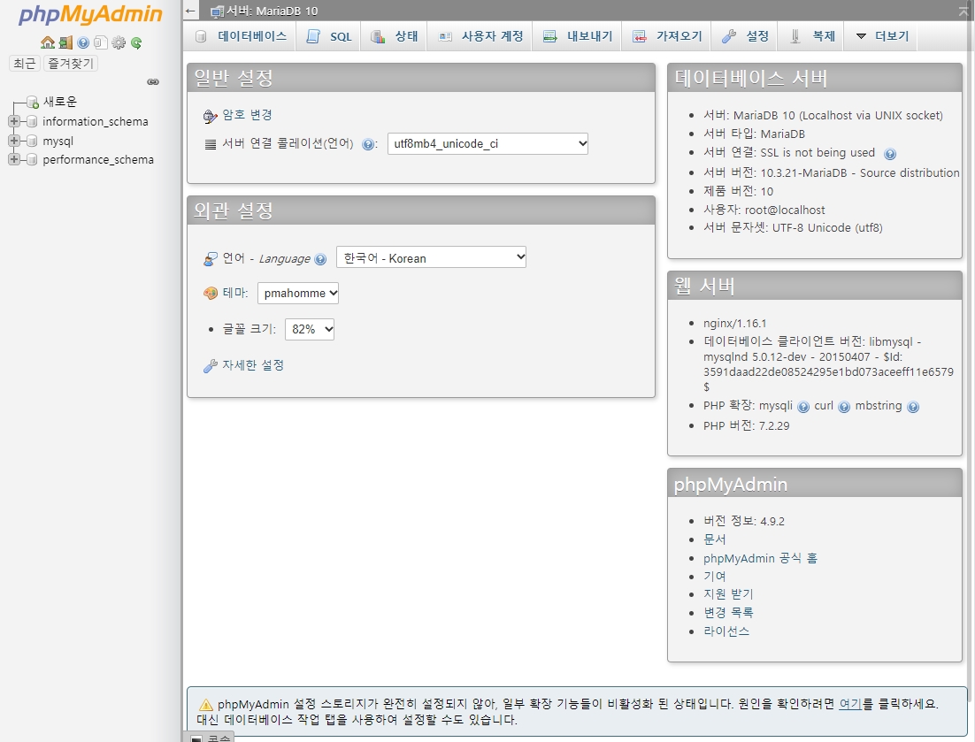Click the new database icon beside 새로운
The height and width of the screenshot is (742, 975).
(x=33, y=103)
